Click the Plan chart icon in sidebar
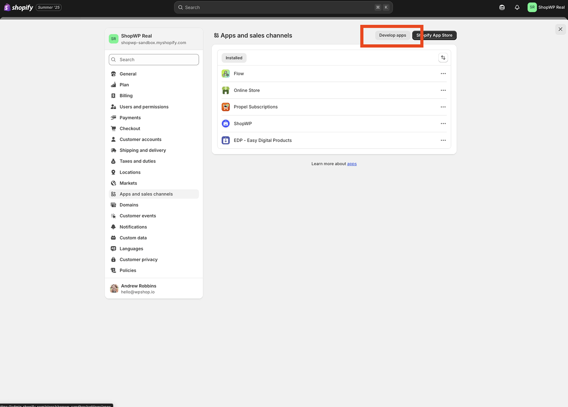568x407 pixels. [113, 85]
